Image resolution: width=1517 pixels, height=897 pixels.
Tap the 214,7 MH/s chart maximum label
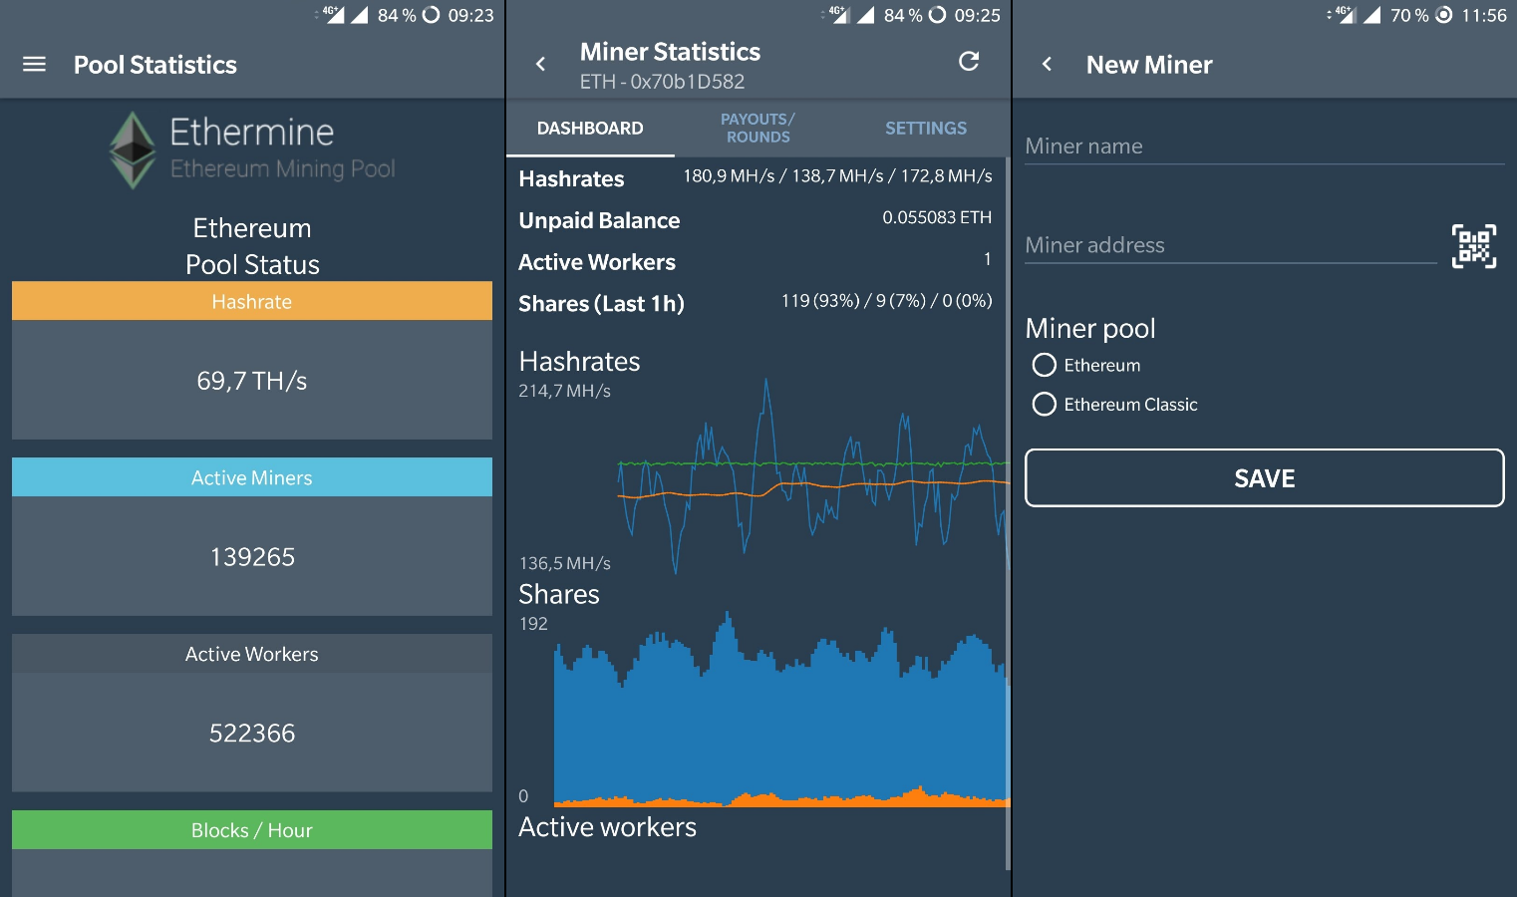click(564, 391)
